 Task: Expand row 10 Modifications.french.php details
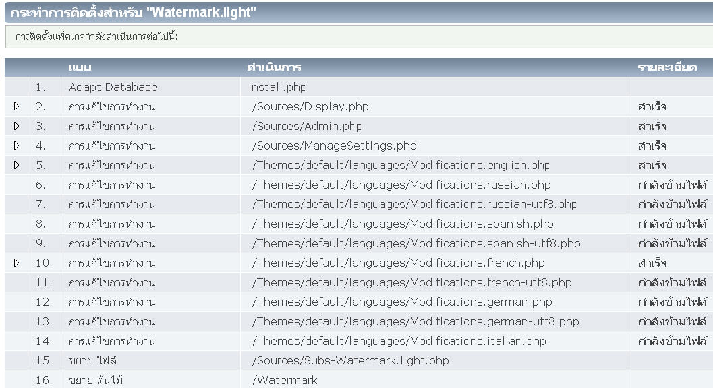(x=16, y=263)
